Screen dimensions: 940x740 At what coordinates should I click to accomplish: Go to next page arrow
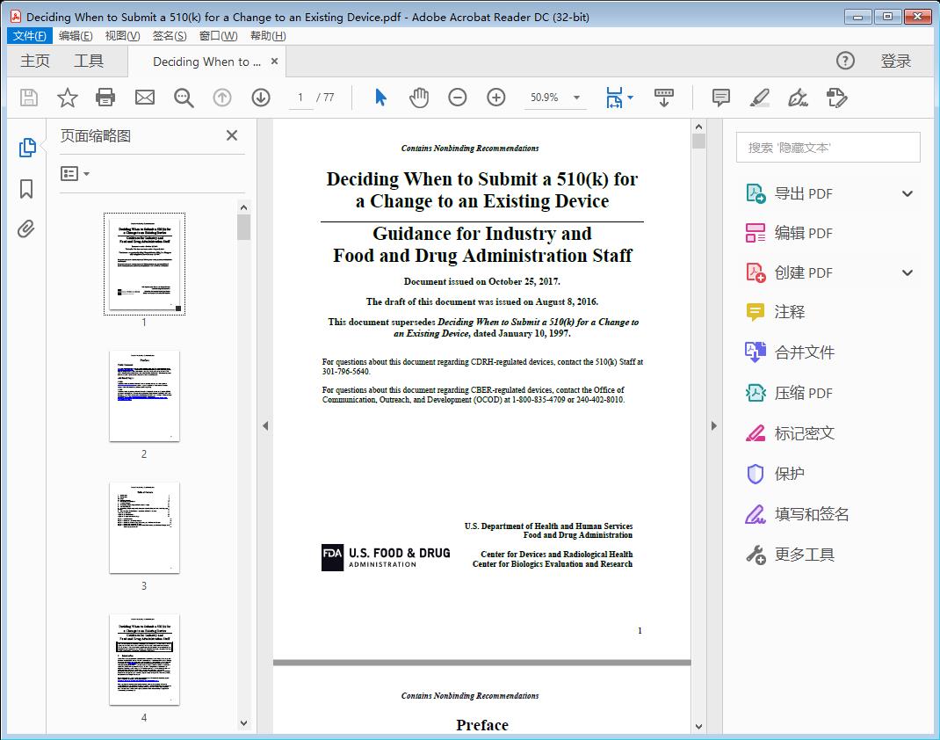pos(261,98)
